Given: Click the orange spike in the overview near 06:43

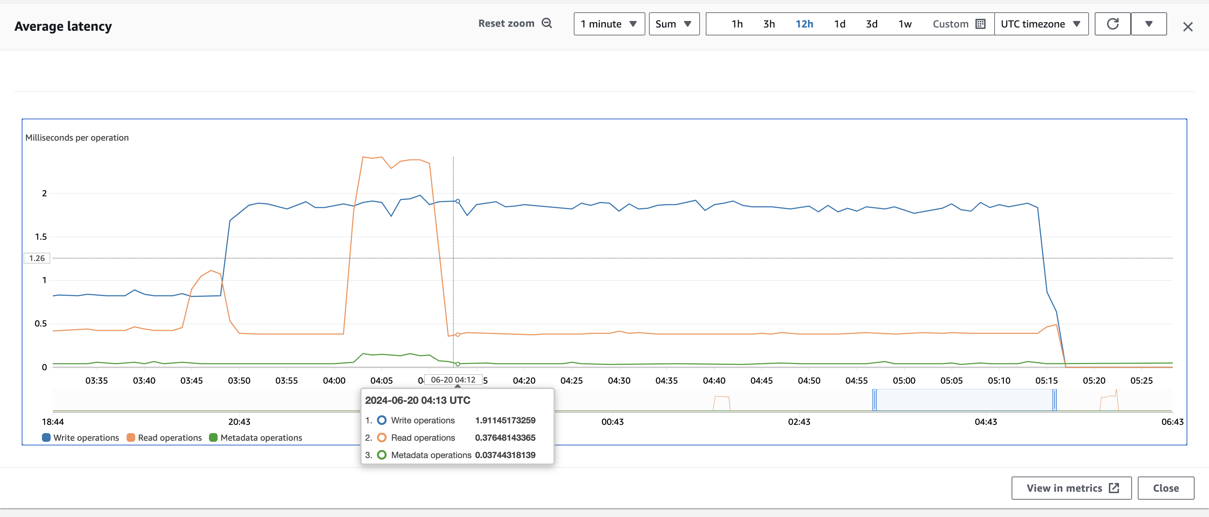Looking at the screenshot, I should pyautogui.click(x=1110, y=400).
